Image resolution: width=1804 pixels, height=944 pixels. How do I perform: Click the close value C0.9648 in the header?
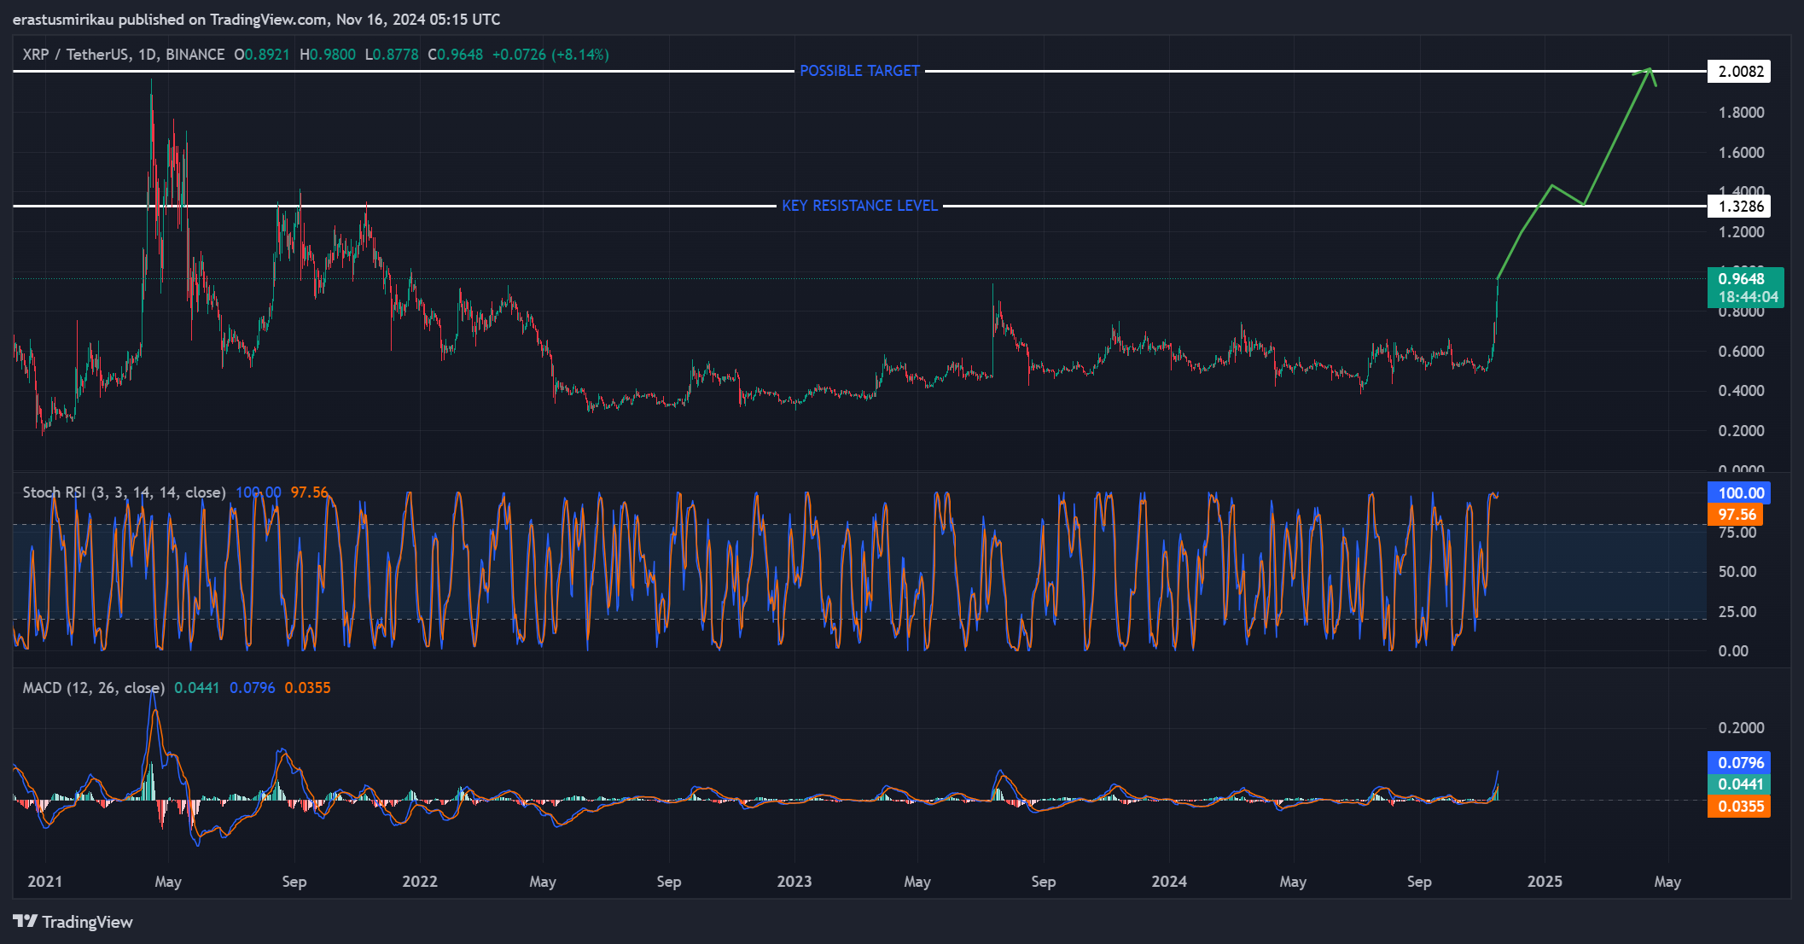[455, 55]
